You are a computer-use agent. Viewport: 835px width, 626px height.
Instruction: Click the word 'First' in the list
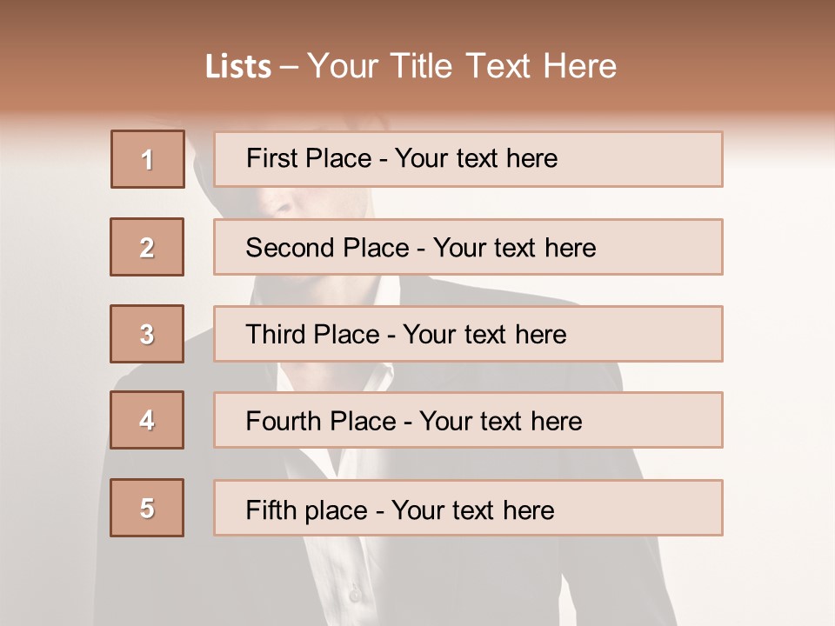coord(272,159)
